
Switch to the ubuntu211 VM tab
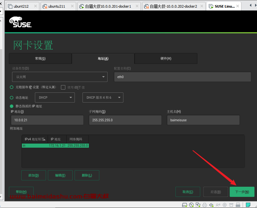(58, 6)
